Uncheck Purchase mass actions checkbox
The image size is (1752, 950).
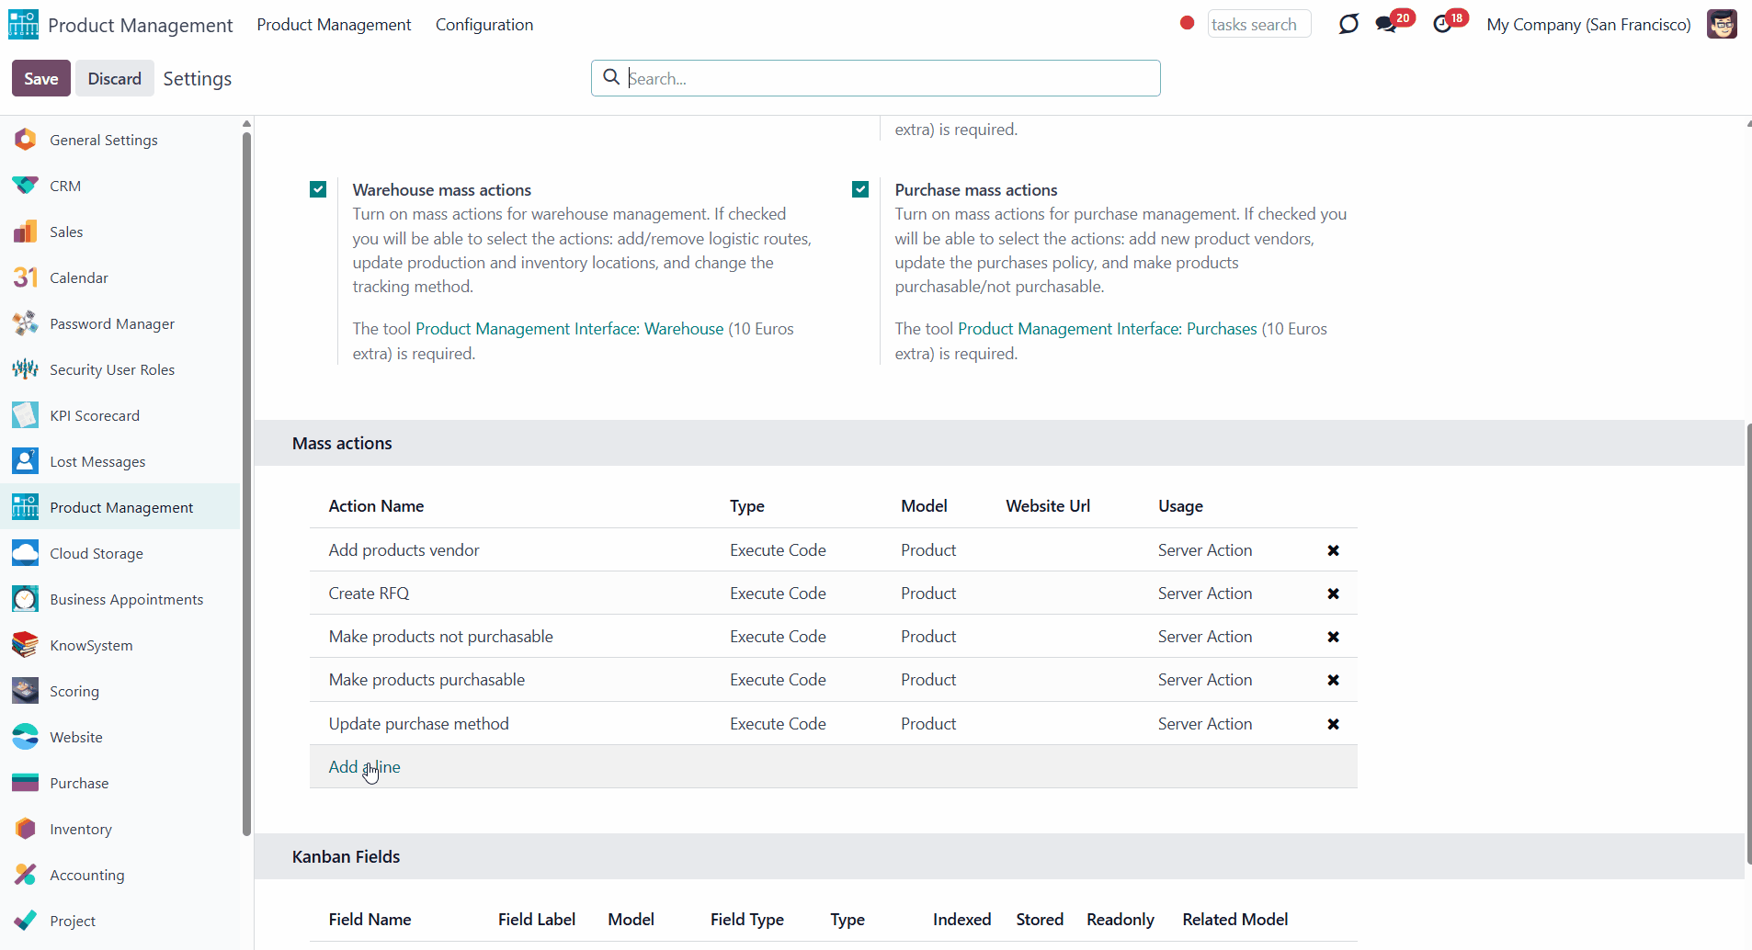point(860,189)
